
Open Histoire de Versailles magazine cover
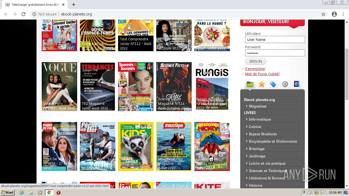(x=174, y=35)
